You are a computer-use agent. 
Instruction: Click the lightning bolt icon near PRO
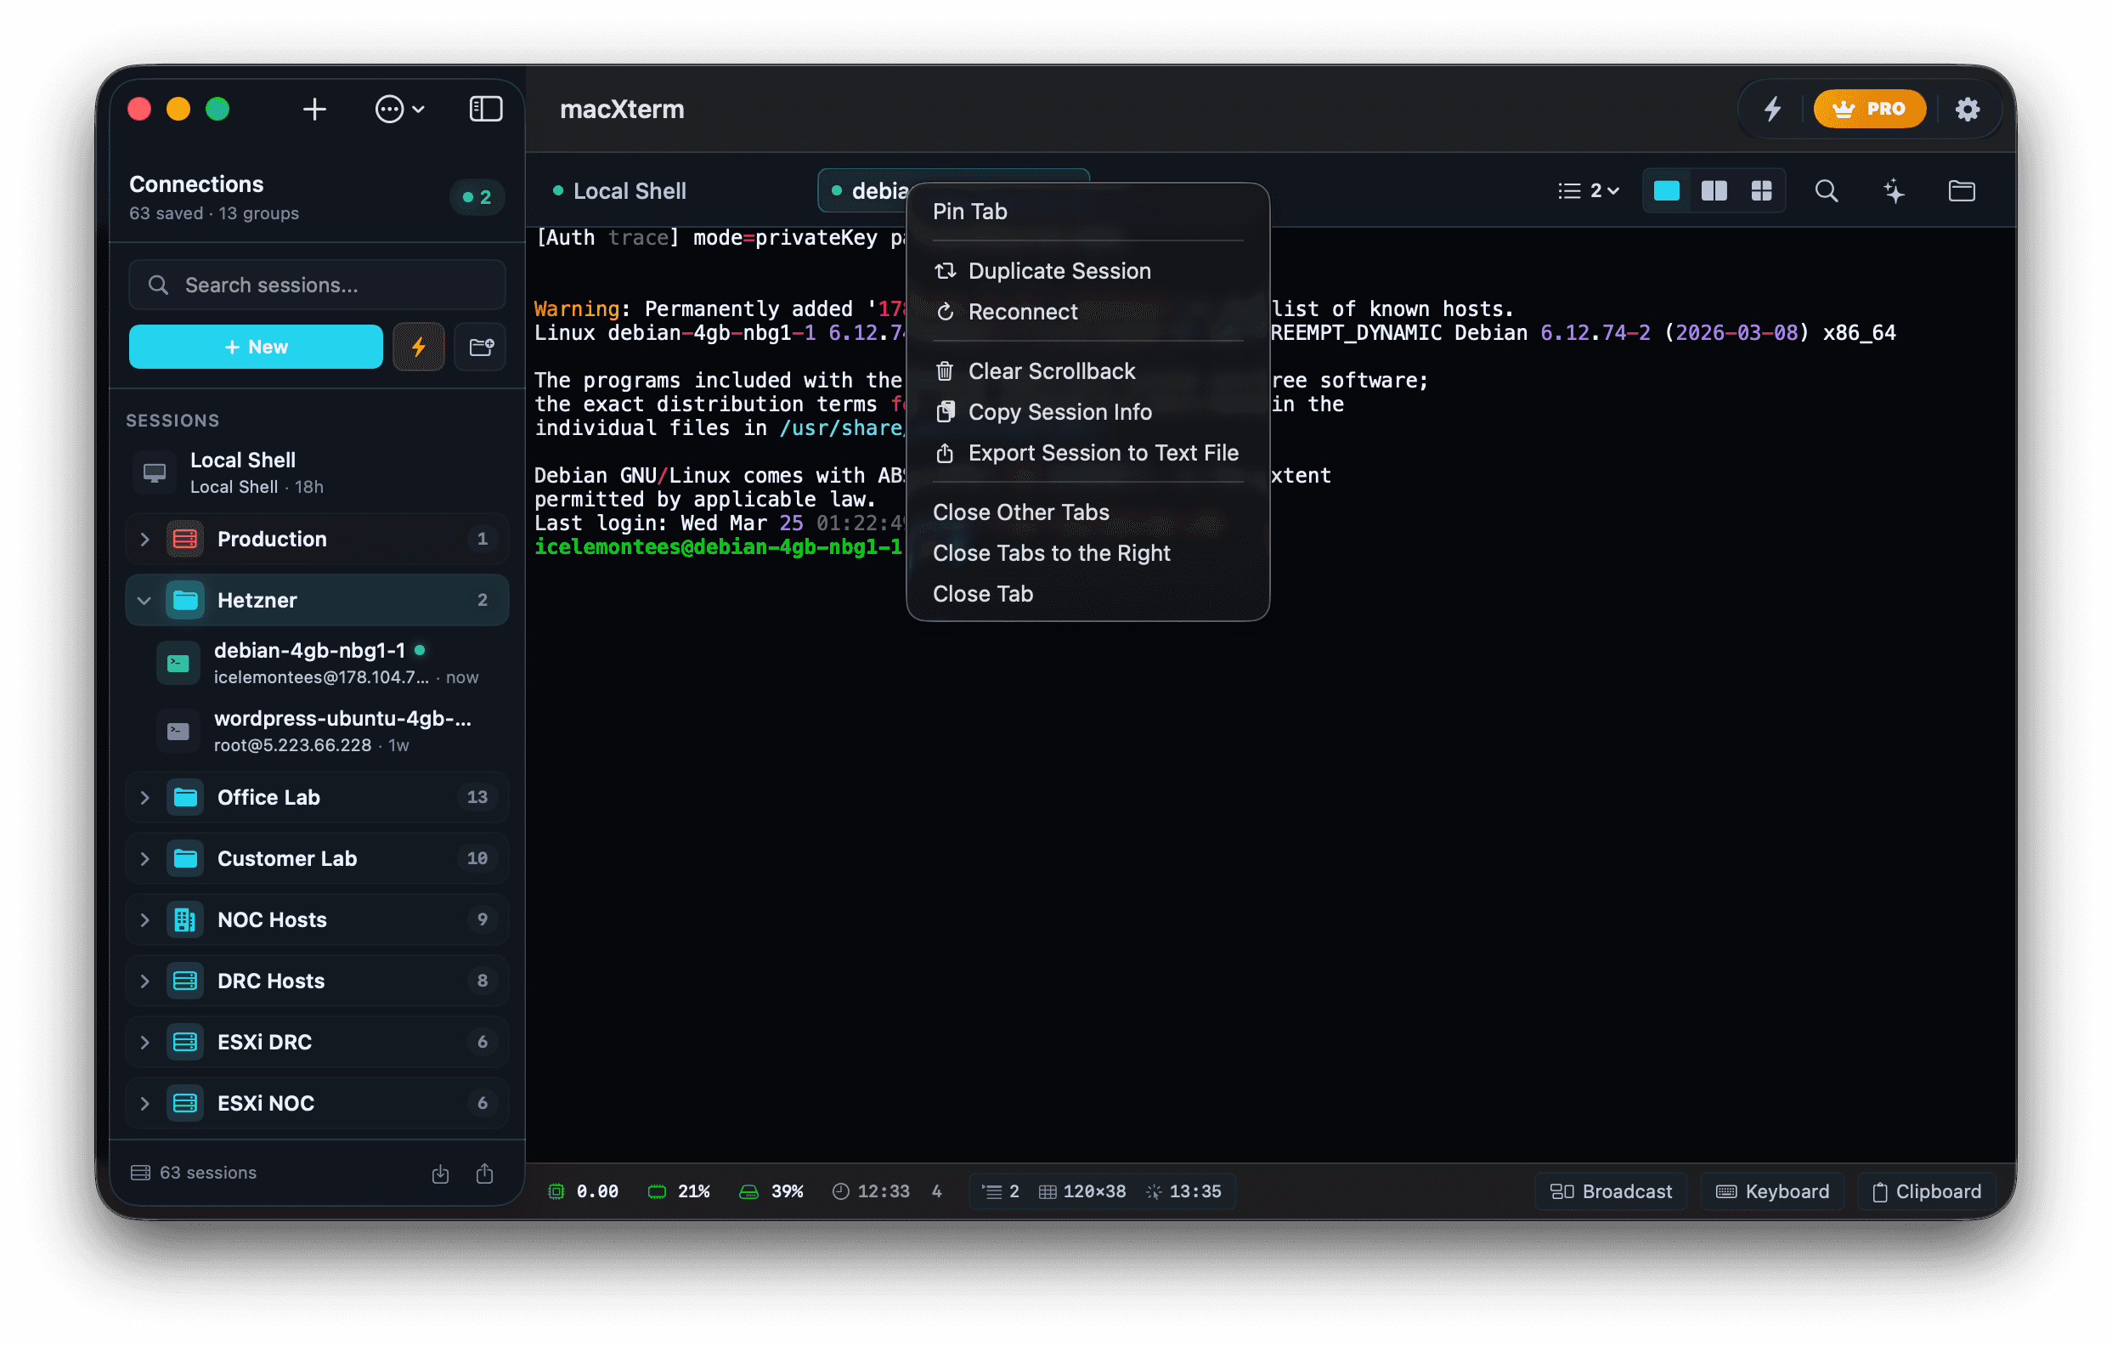click(x=1772, y=109)
